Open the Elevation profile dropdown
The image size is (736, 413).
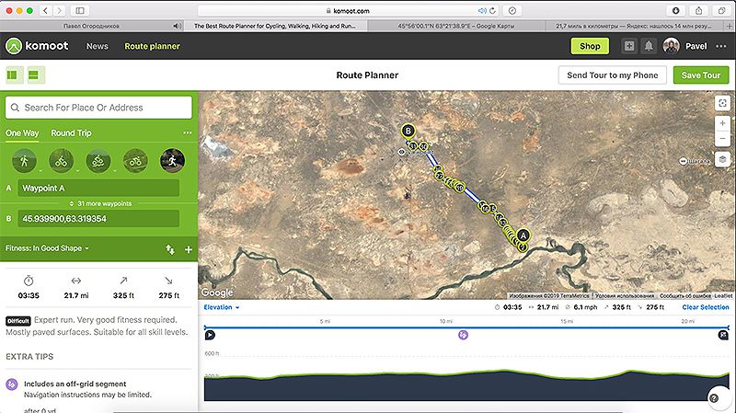[221, 307]
